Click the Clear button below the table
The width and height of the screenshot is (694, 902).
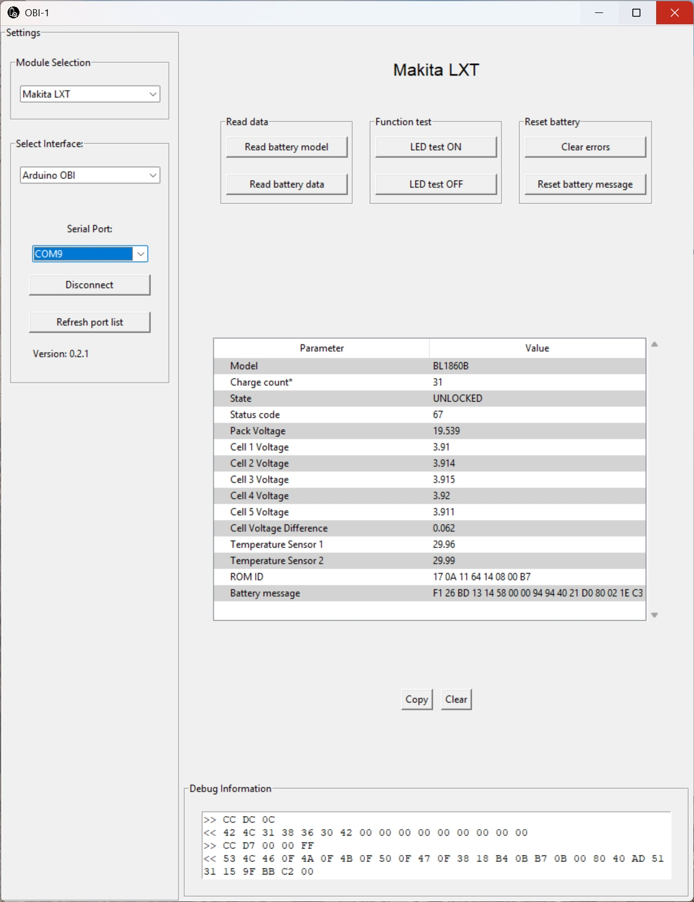click(457, 699)
